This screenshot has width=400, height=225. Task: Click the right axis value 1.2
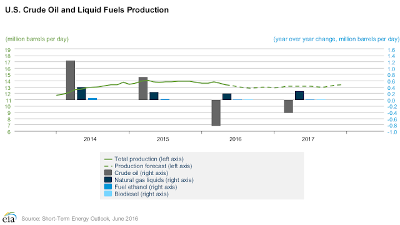(x=391, y=62)
